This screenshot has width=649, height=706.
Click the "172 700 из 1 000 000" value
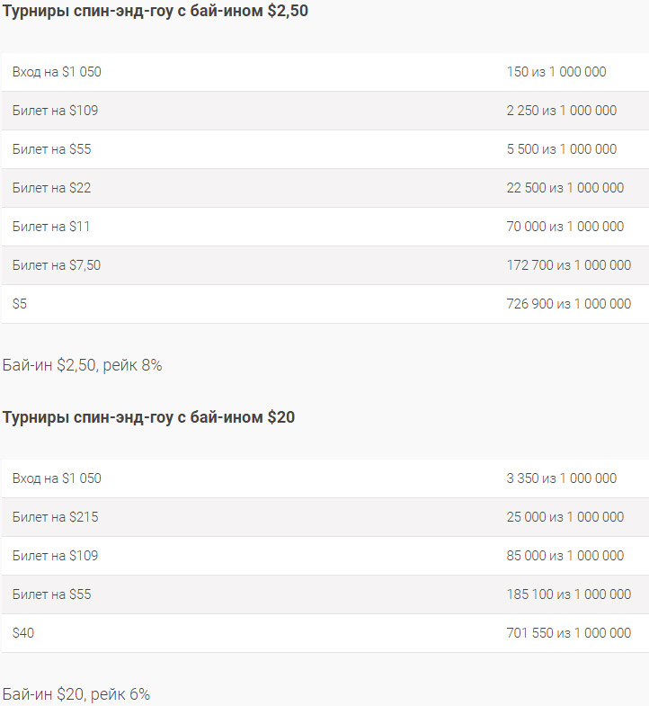[x=568, y=265]
